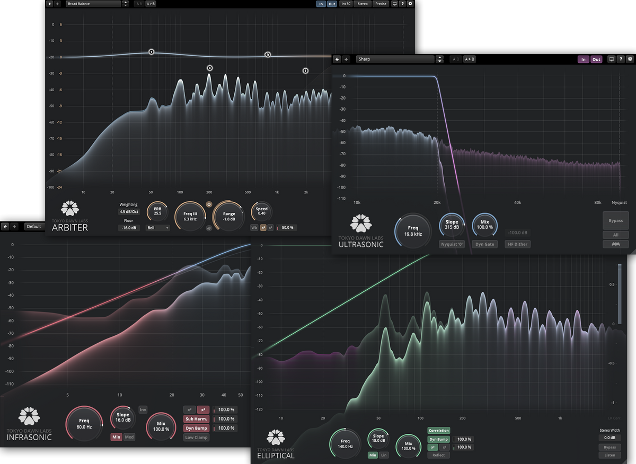636x464 pixels.
Task: Click Arbiter previous preset arrow
Action: (x=50, y=4)
